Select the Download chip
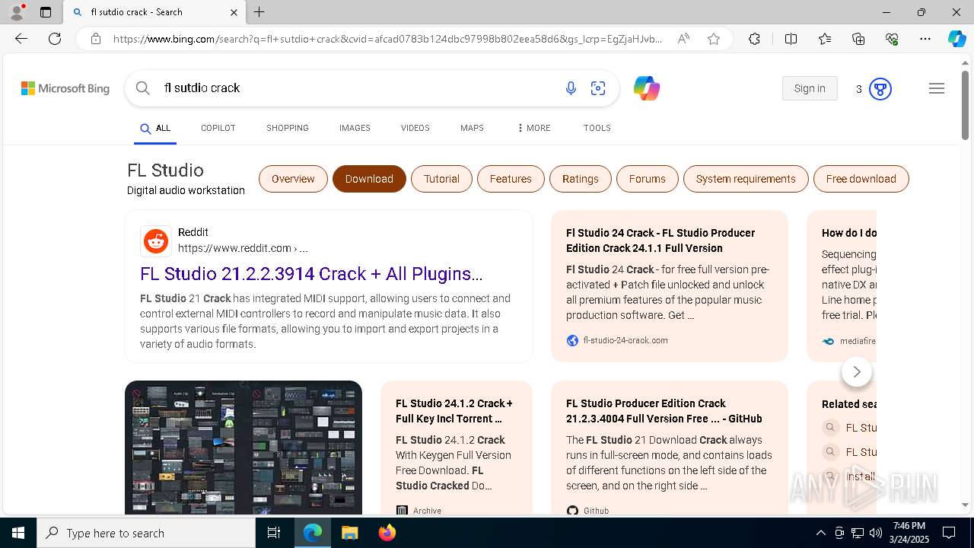This screenshot has height=548, width=974. (x=369, y=179)
